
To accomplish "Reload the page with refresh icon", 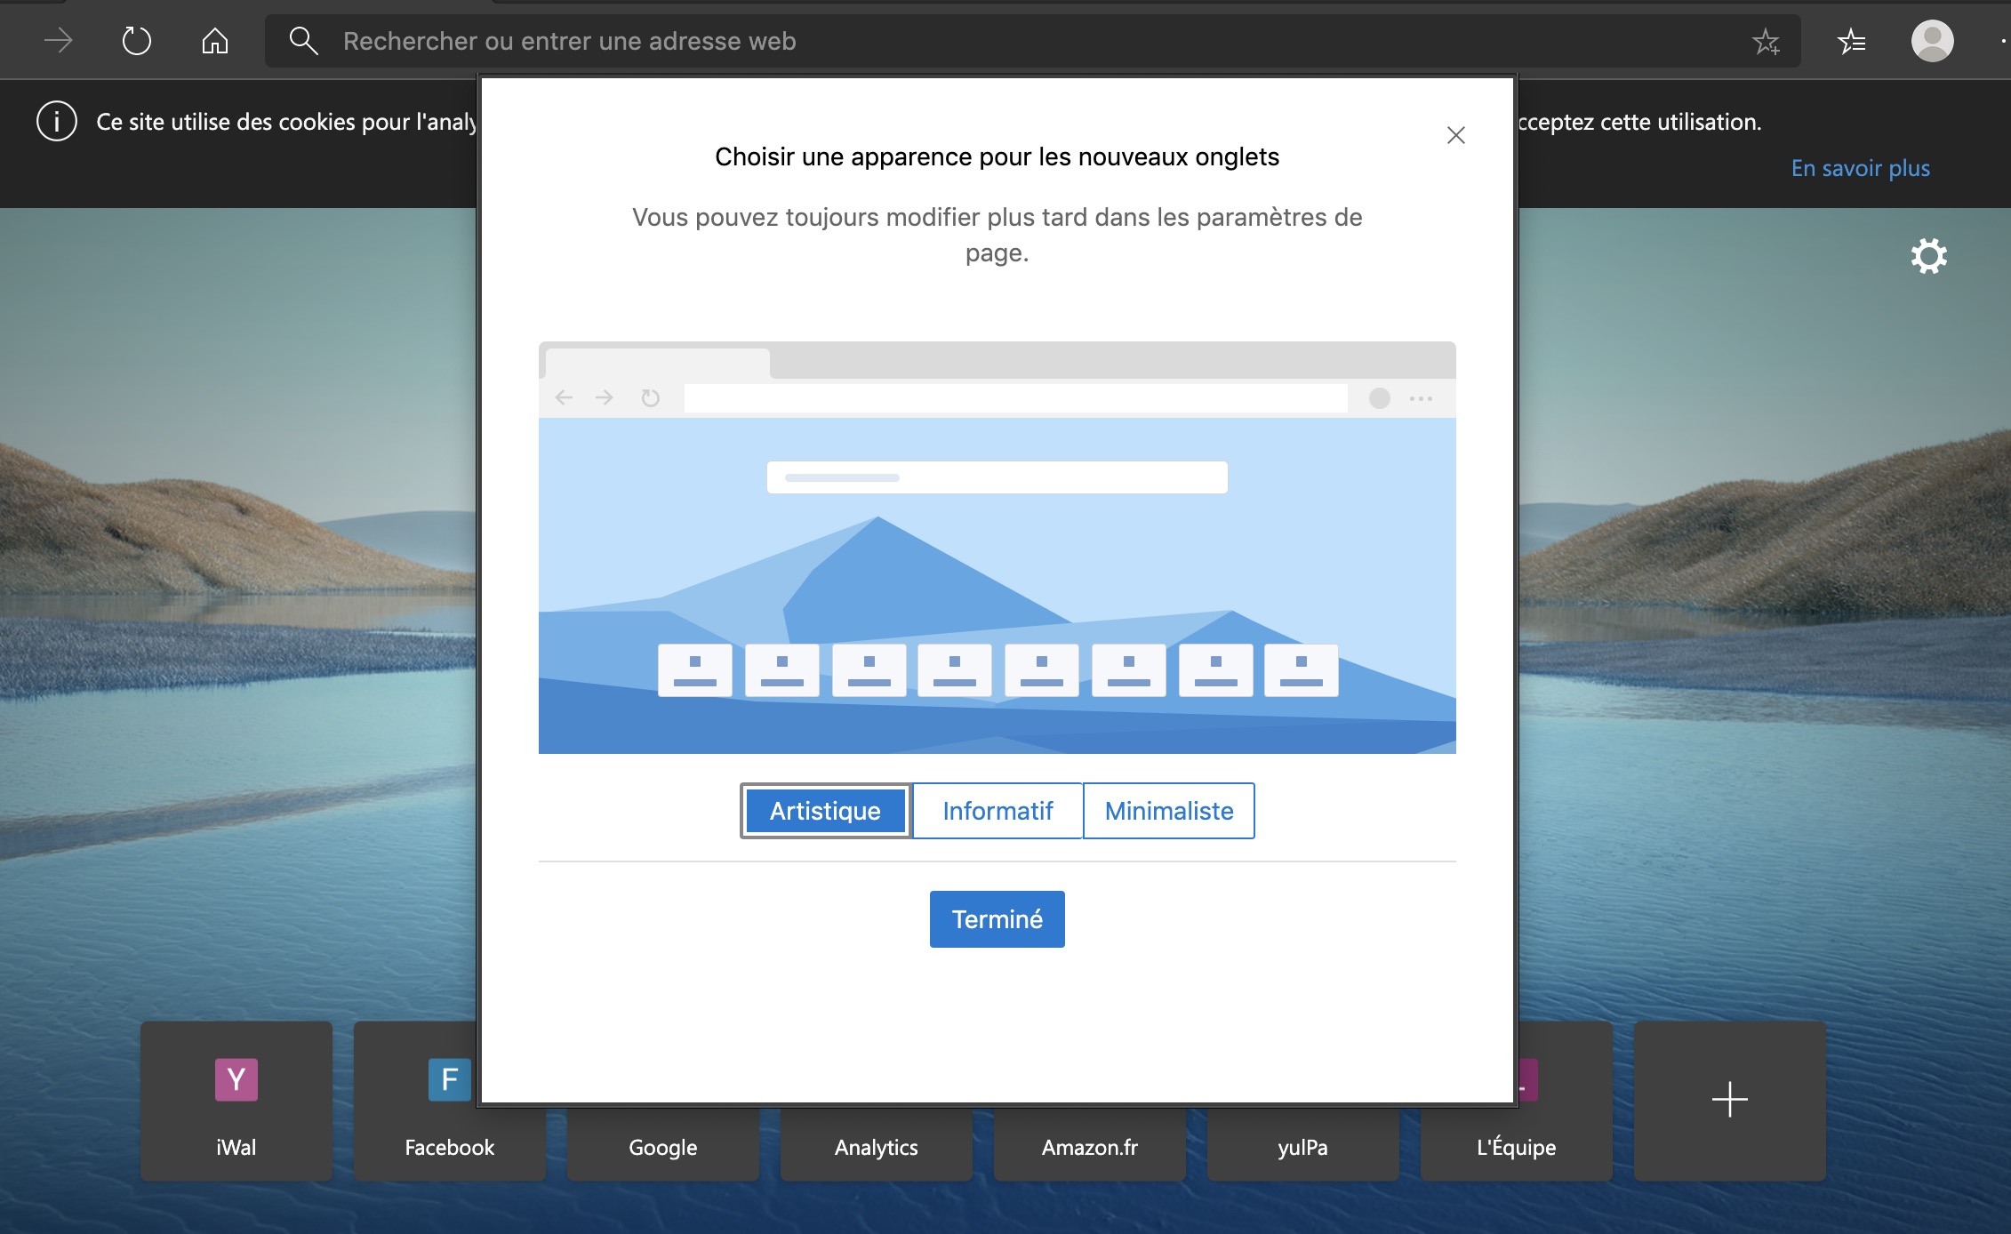I will (x=136, y=41).
